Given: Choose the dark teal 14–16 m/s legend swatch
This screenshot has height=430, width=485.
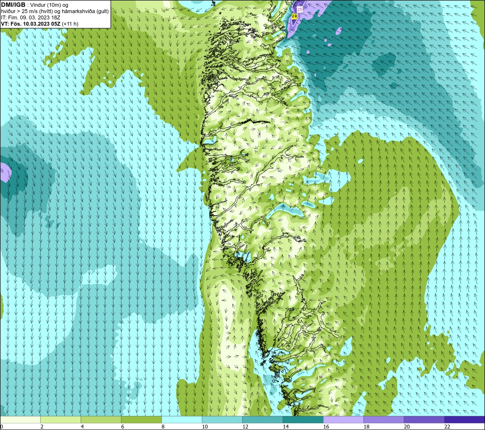Looking at the screenshot, I should pos(303,419).
